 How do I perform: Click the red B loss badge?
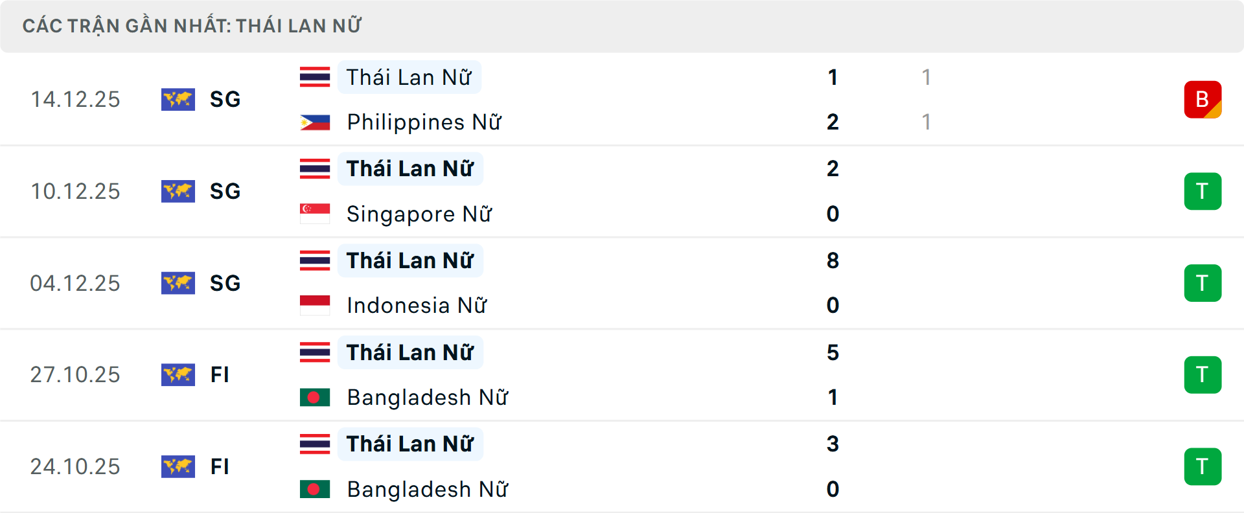1203,99
